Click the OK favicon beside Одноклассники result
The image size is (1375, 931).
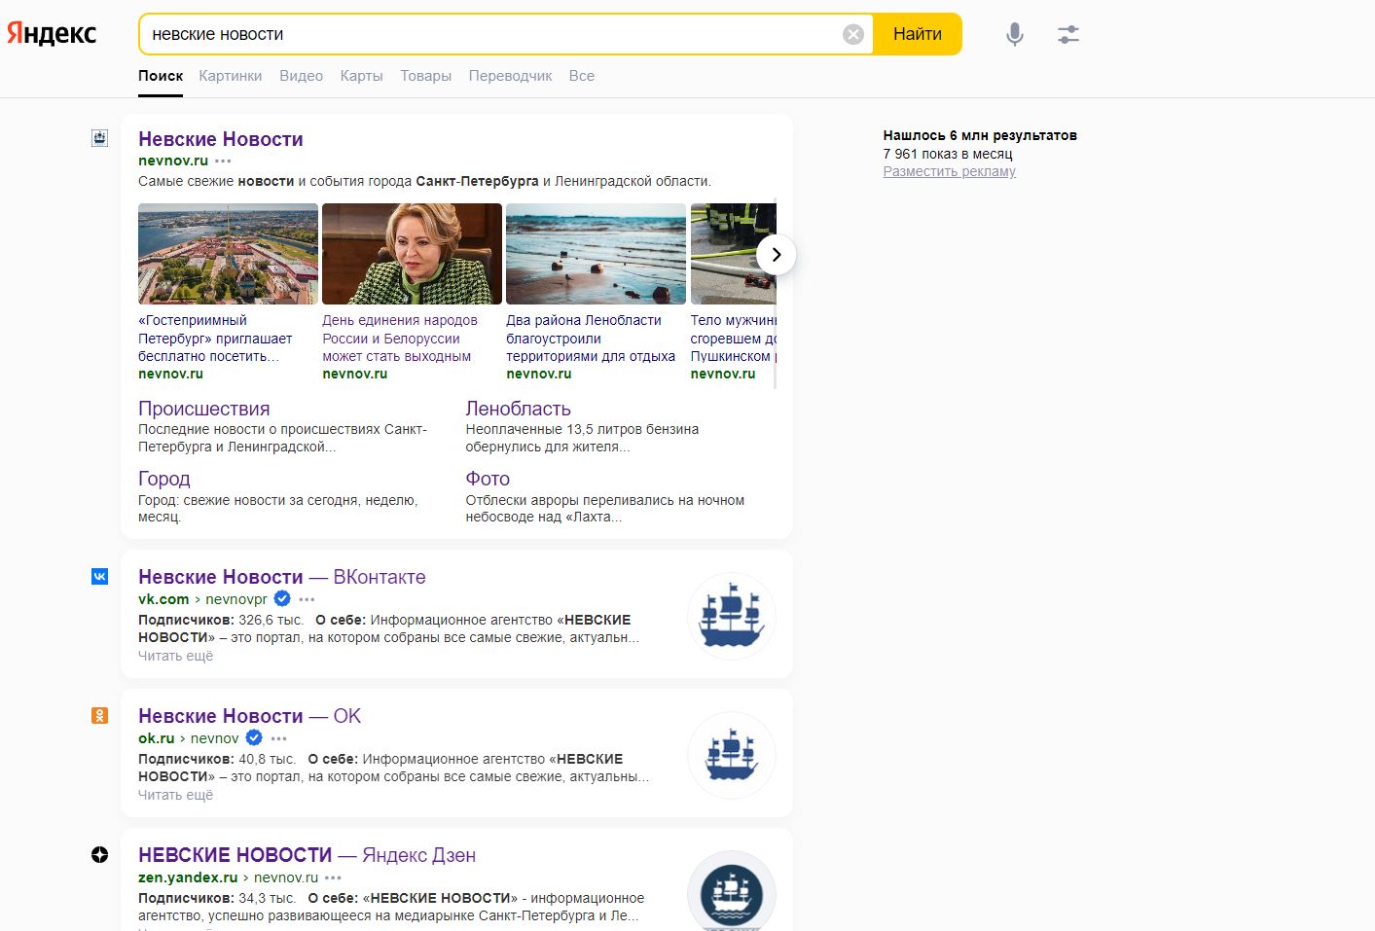99,715
